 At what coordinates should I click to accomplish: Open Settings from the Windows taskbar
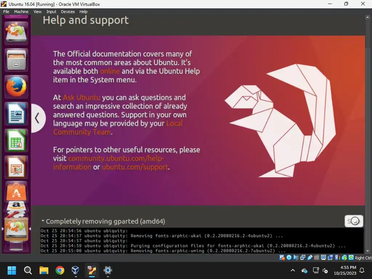click(108, 270)
